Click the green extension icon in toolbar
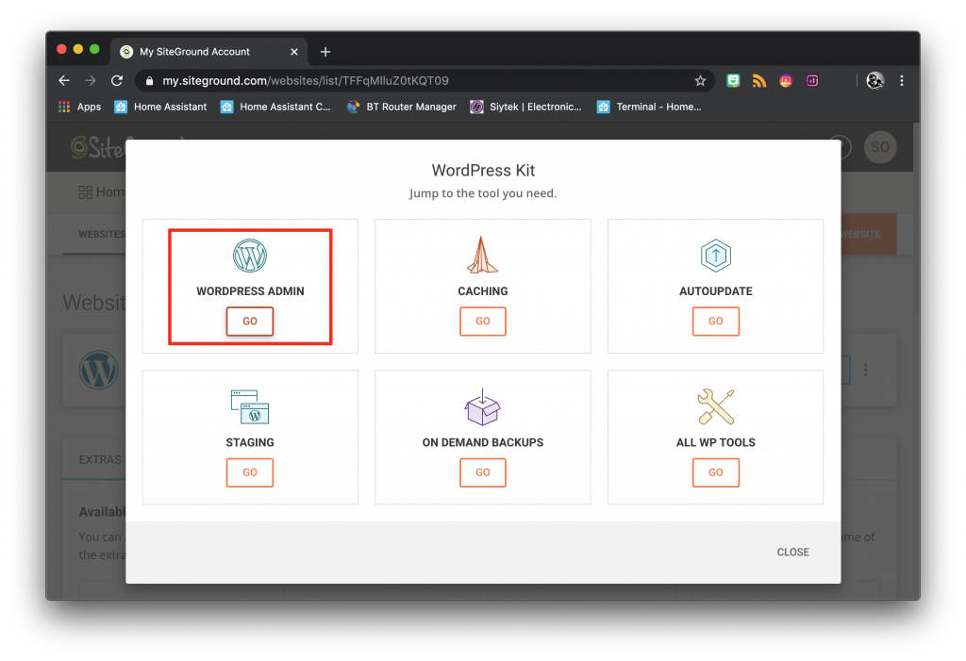 click(x=733, y=81)
